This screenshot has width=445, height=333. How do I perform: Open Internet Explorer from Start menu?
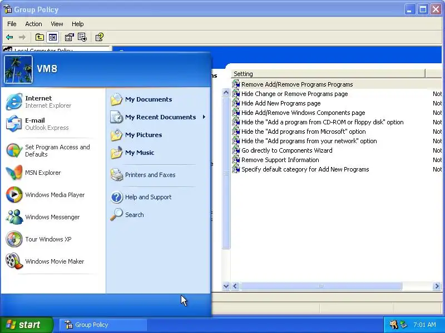(x=52, y=102)
